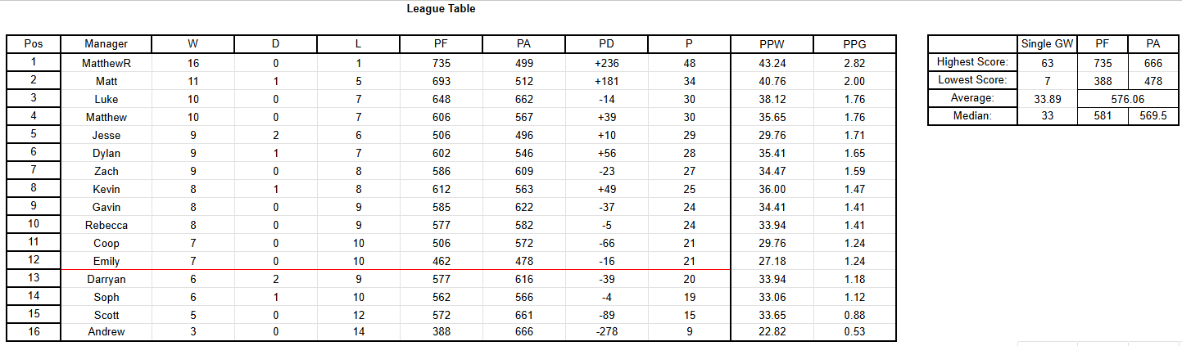
Task: Click Andrew's manager name cell
Action: (x=106, y=332)
